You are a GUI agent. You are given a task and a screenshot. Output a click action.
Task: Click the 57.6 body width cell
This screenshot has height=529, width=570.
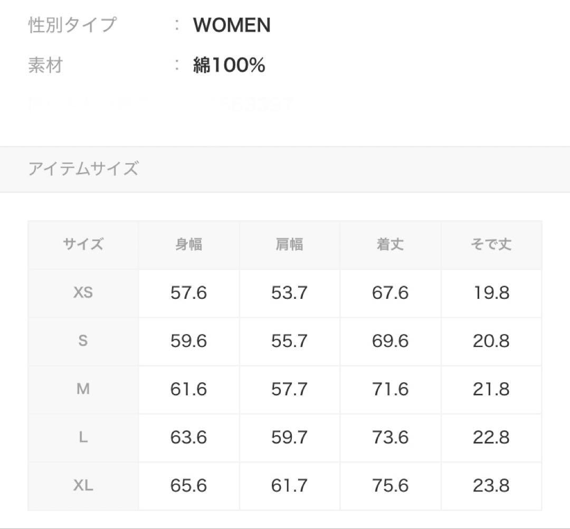189,292
